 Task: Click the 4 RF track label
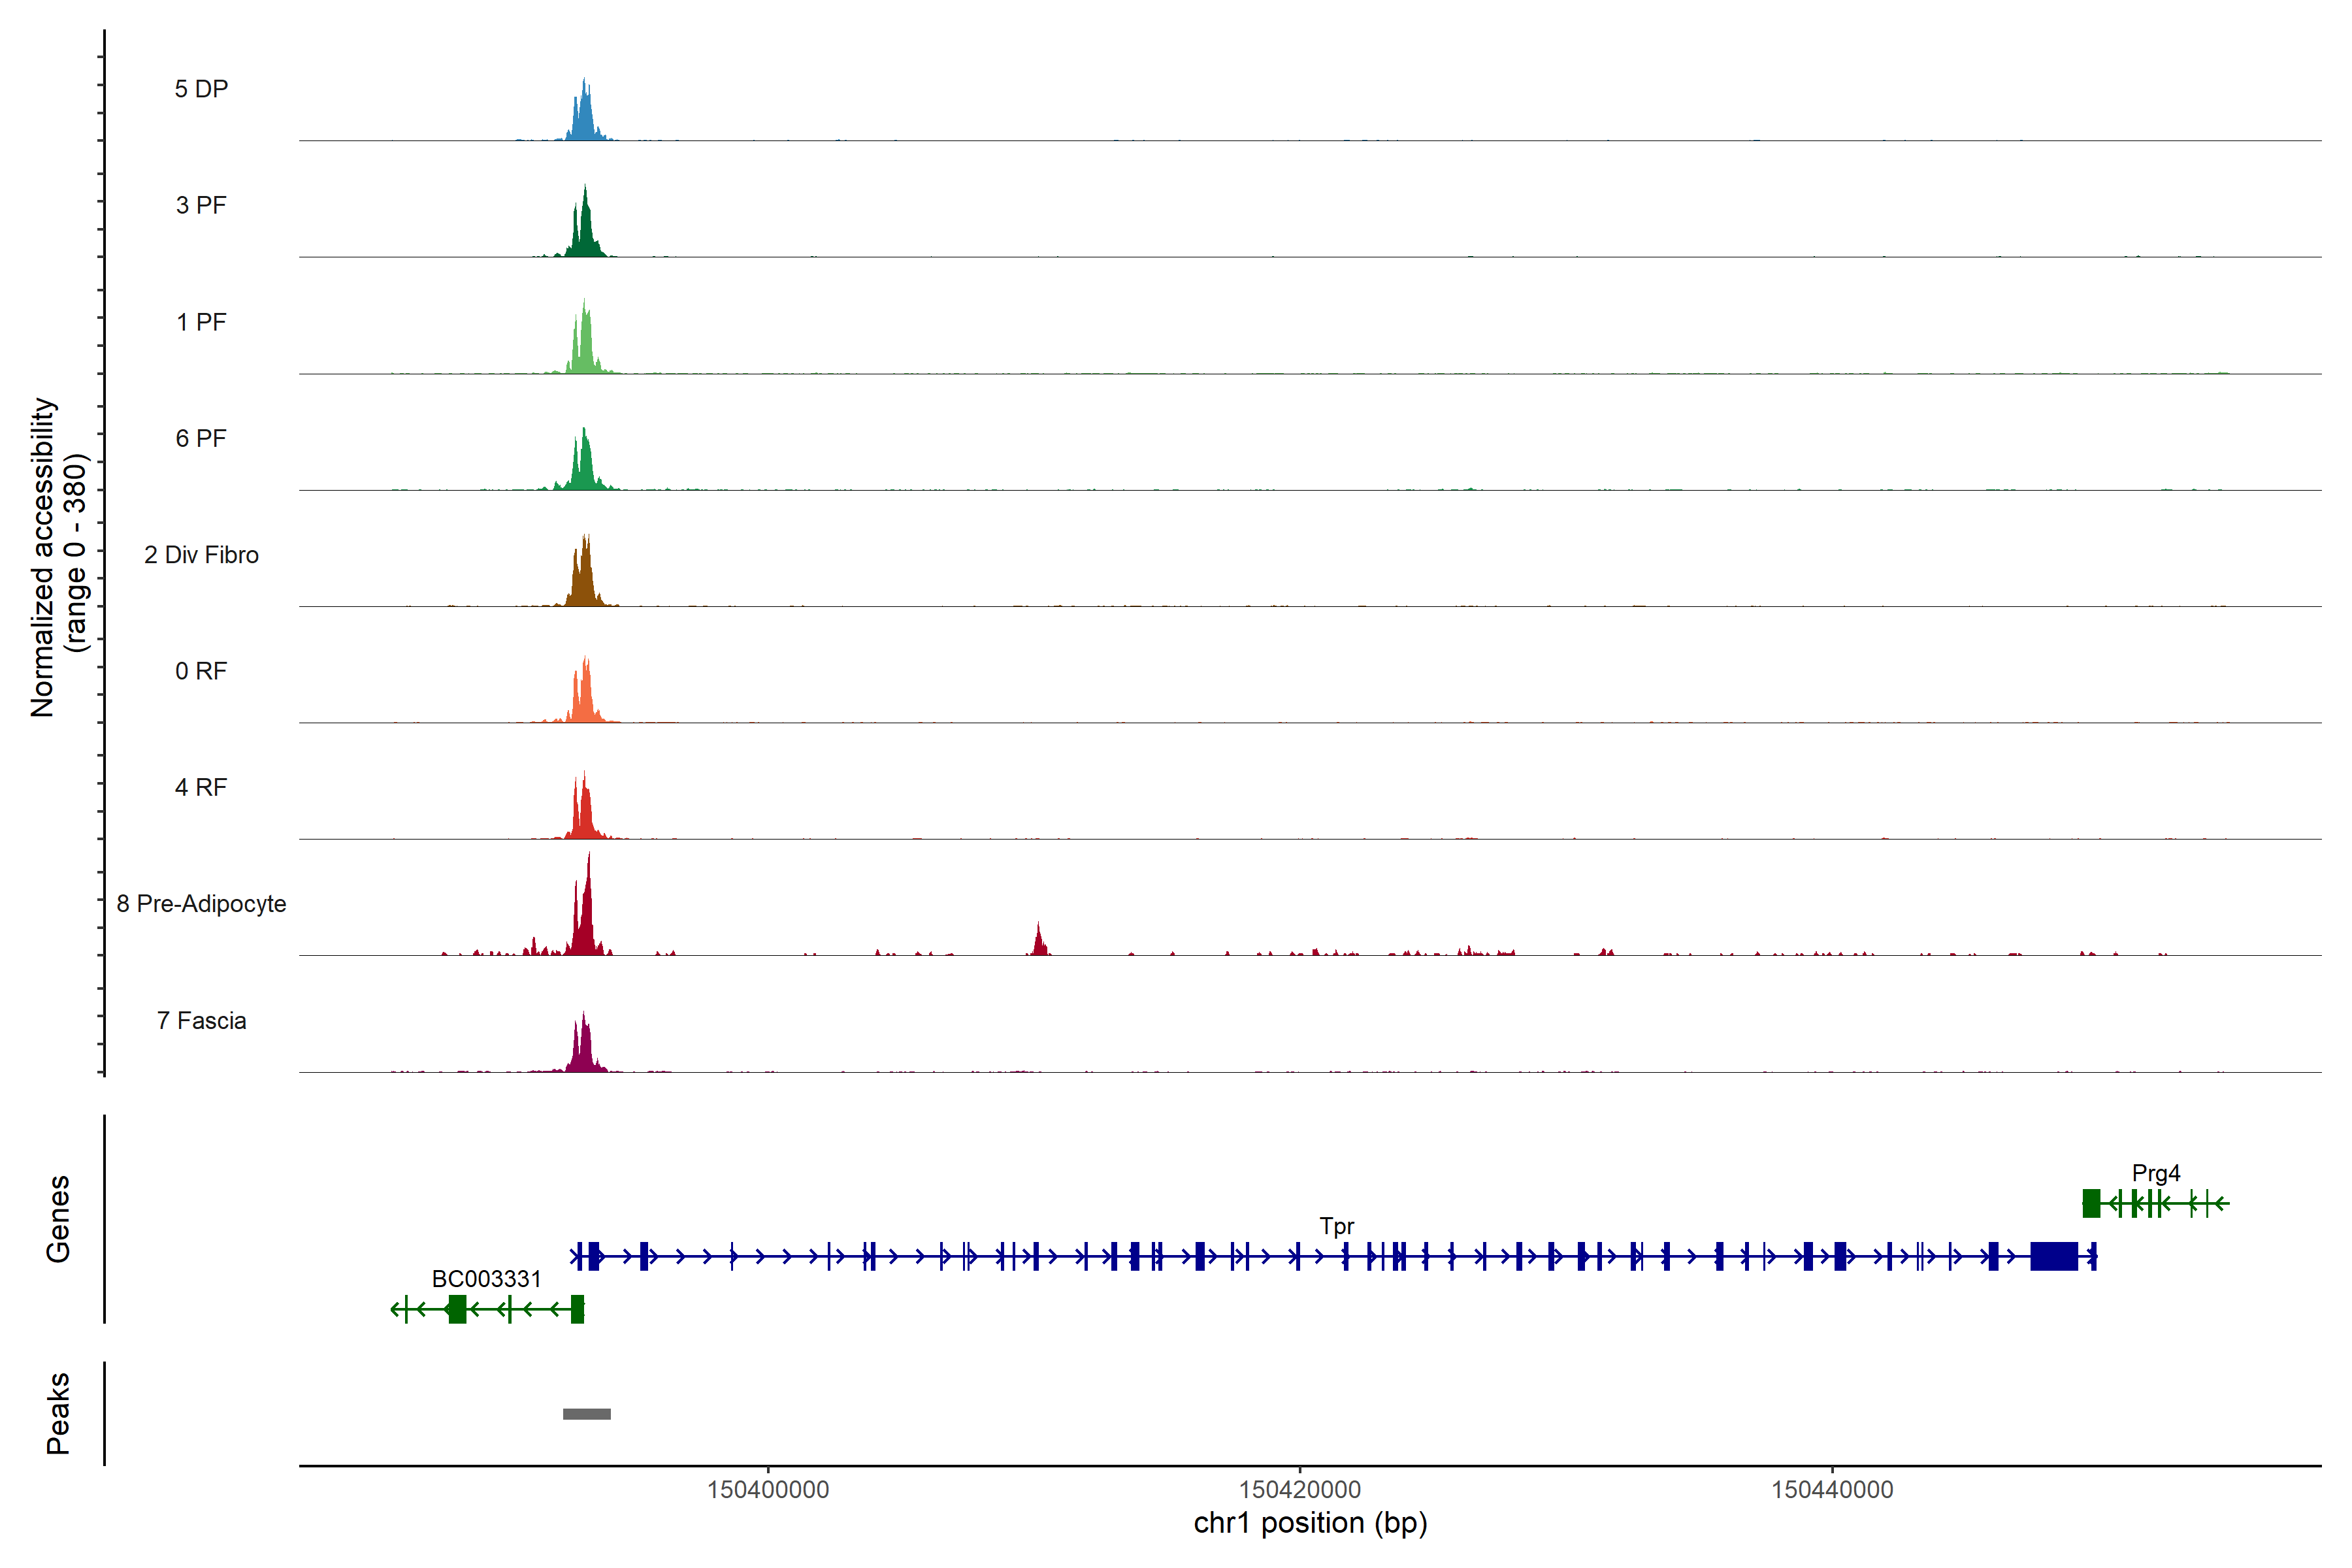click(201, 787)
